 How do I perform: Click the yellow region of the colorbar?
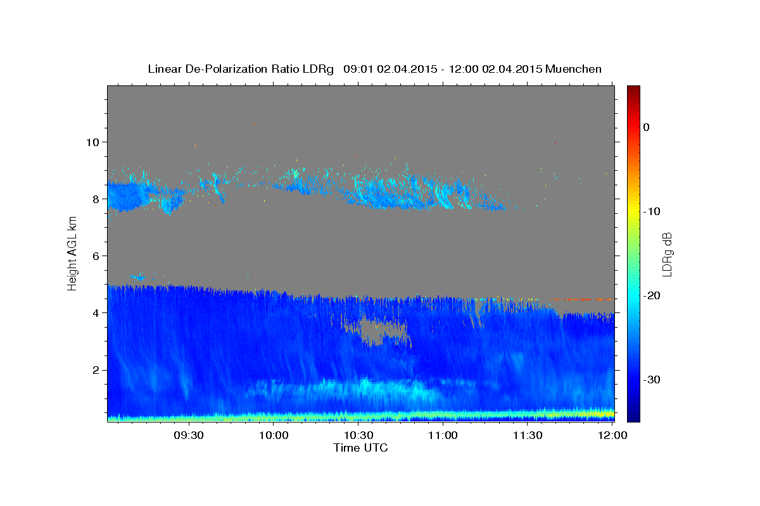pyautogui.click(x=633, y=209)
